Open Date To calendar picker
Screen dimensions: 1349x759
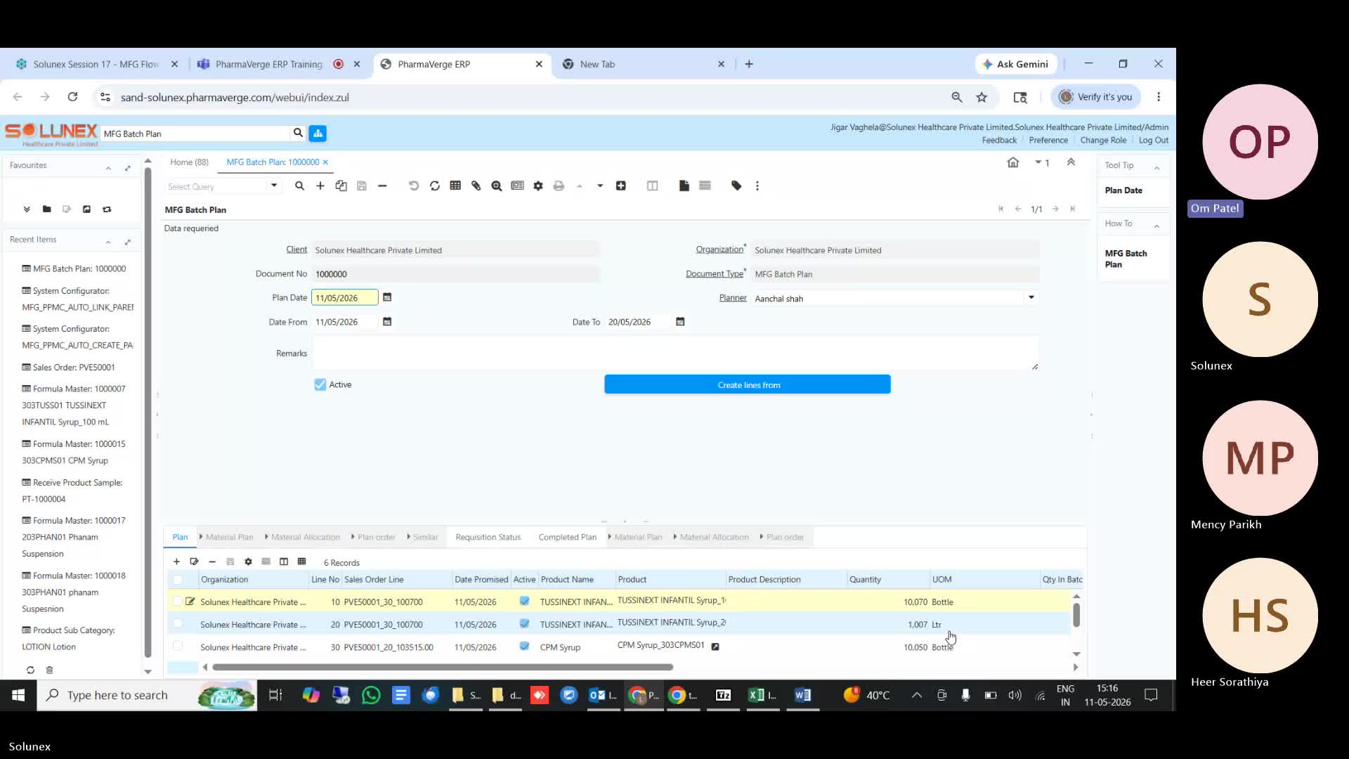tap(680, 322)
